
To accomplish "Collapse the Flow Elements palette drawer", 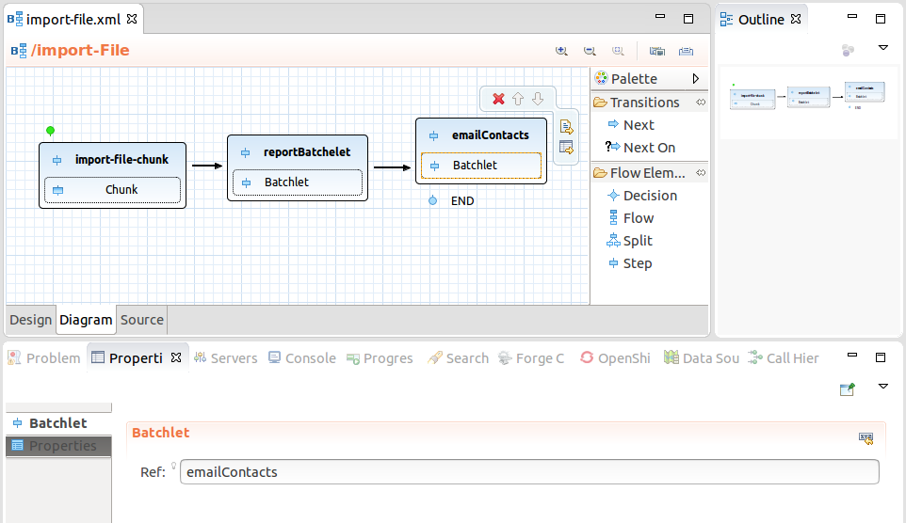I will [x=647, y=173].
